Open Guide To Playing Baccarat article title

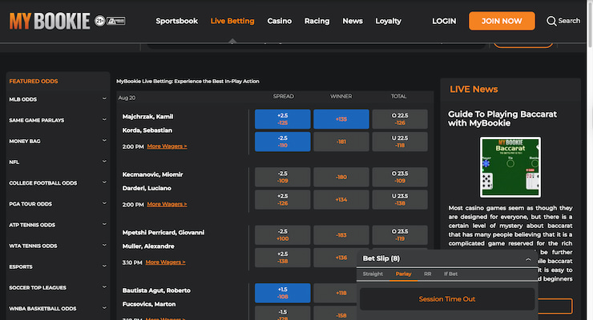(502, 118)
